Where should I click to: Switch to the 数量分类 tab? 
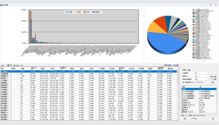[x=9, y=65]
